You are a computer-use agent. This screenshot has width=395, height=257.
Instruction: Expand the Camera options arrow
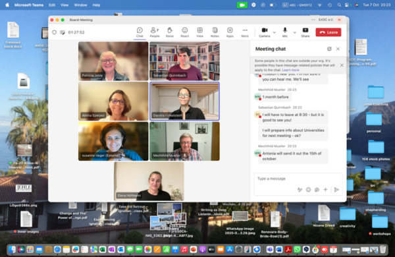coord(275,32)
